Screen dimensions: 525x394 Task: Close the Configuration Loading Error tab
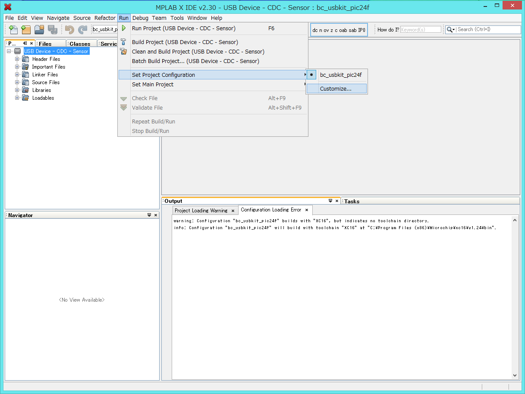tap(307, 210)
